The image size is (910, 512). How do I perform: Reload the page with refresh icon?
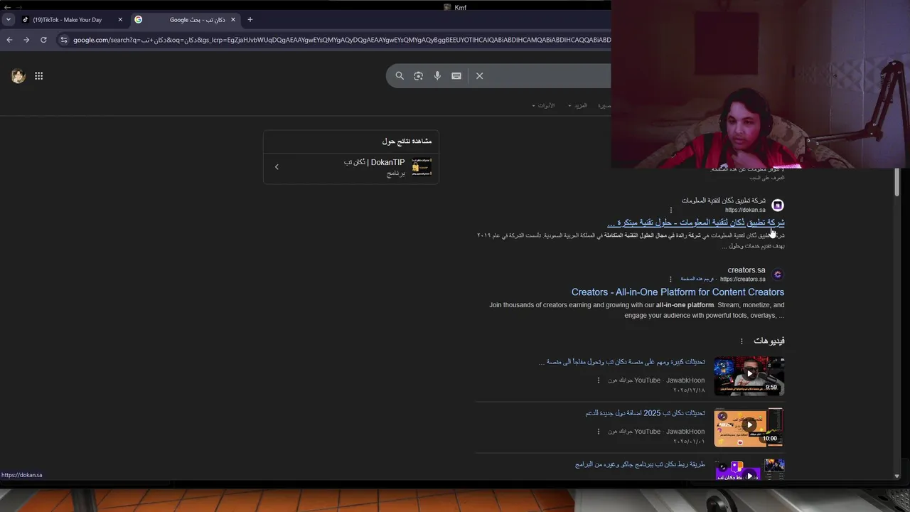[x=43, y=40]
